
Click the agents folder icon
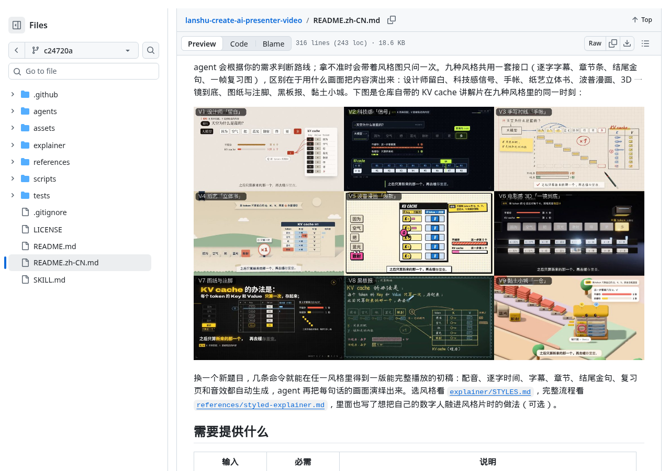click(x=25, y=111)
